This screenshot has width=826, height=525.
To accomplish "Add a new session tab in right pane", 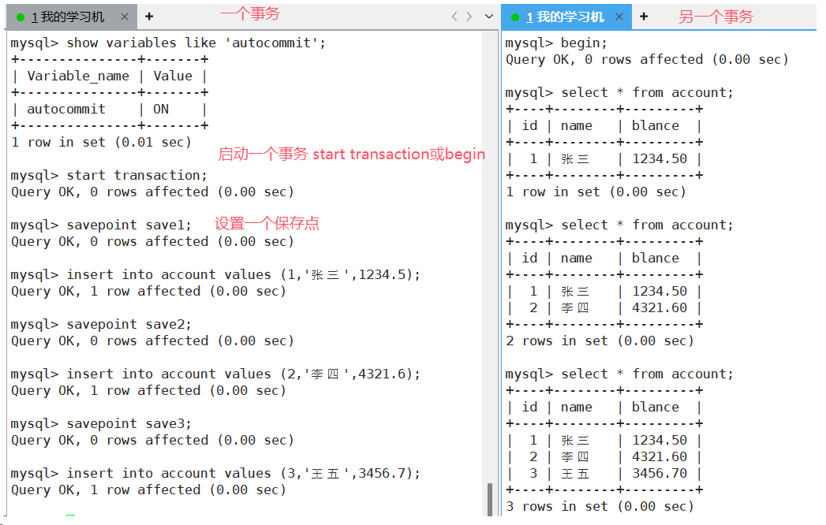I will tap(644, 17).
